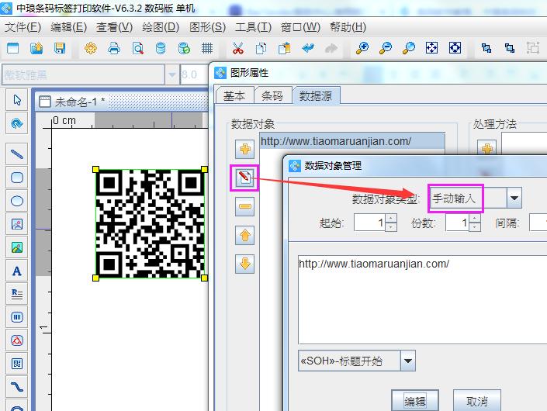Select the curve line tool

coord(17,387)
